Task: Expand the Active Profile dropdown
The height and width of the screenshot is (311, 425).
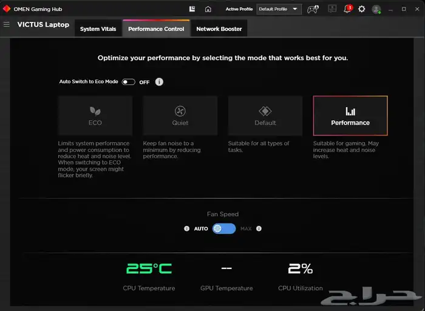Action: (x=279, y=9)
